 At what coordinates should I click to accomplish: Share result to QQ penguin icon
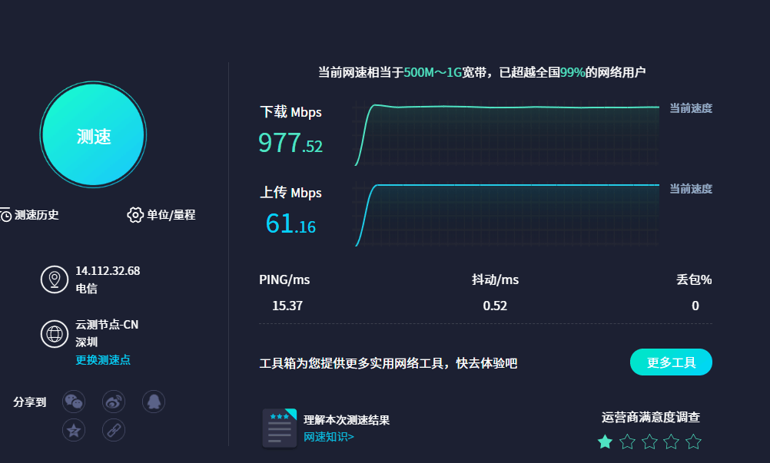[154, 402]
